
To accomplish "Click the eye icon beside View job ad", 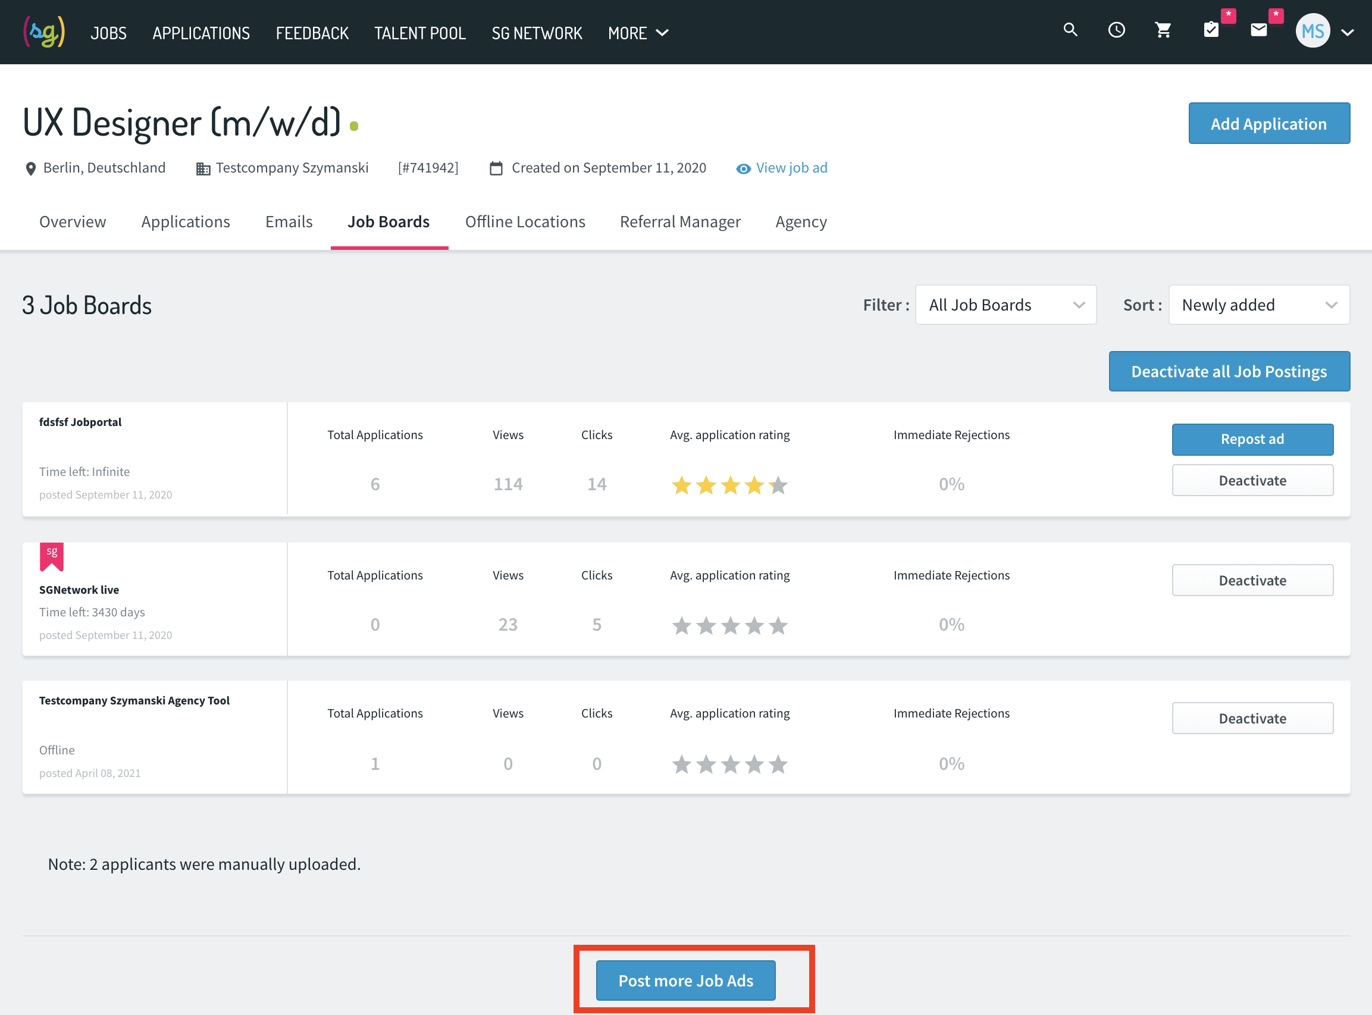I will click(744, 169).
